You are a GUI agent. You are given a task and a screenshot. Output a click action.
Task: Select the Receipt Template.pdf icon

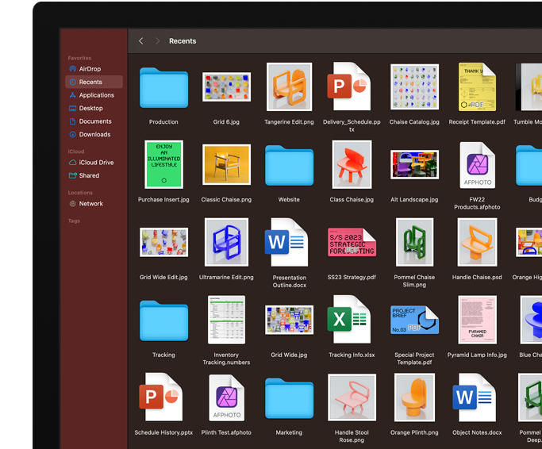pyautogui.click(x=477, y=86)
